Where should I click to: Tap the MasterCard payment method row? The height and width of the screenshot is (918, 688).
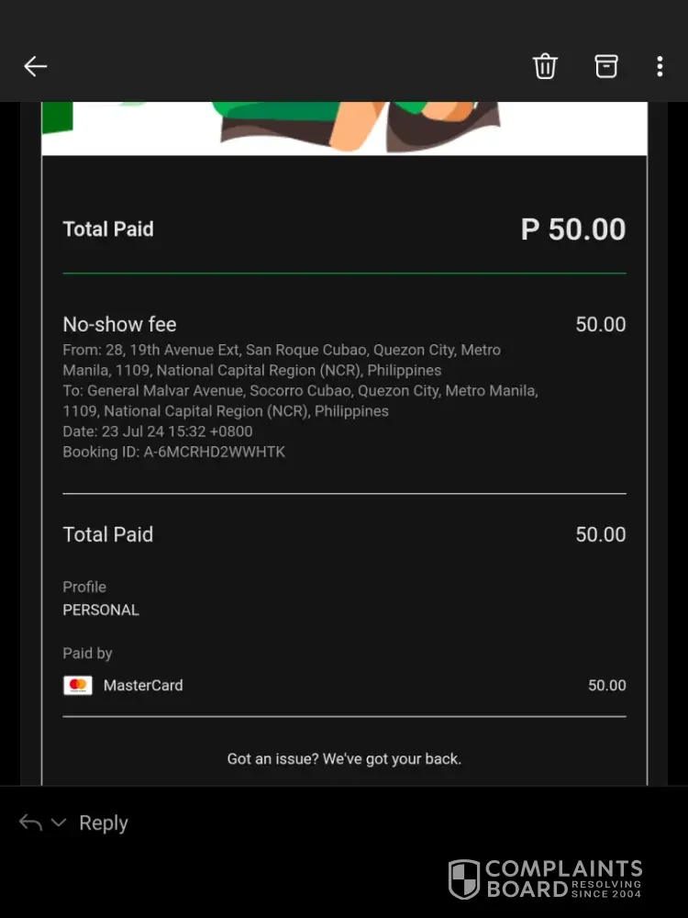[345, 685]
